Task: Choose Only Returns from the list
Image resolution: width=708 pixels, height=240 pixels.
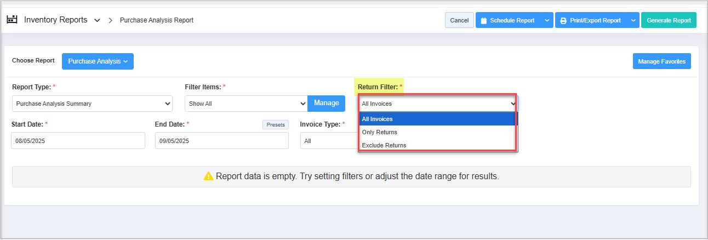Action: 438,132
